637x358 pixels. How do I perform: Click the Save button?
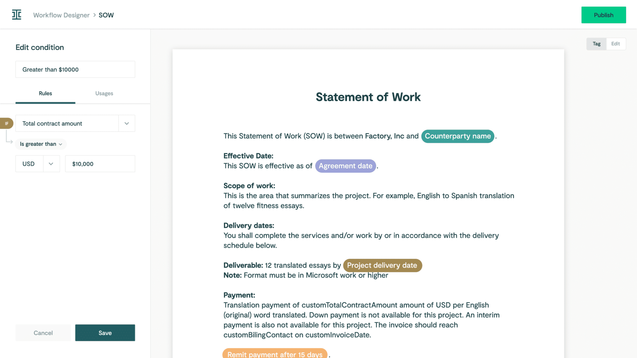pyautogui.click(x=105, y=332)
